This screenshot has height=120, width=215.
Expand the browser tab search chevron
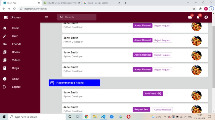188,3
